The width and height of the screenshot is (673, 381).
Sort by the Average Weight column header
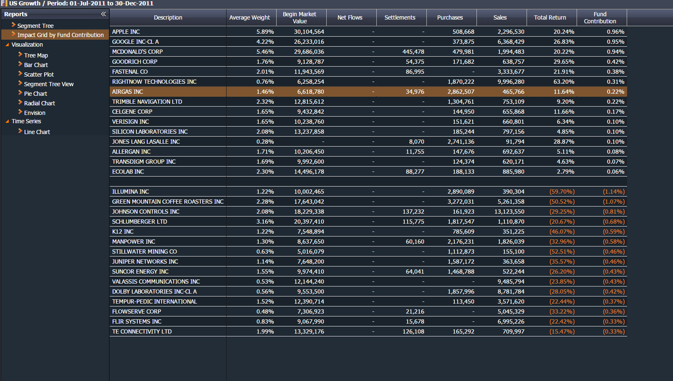click(252, 17)
